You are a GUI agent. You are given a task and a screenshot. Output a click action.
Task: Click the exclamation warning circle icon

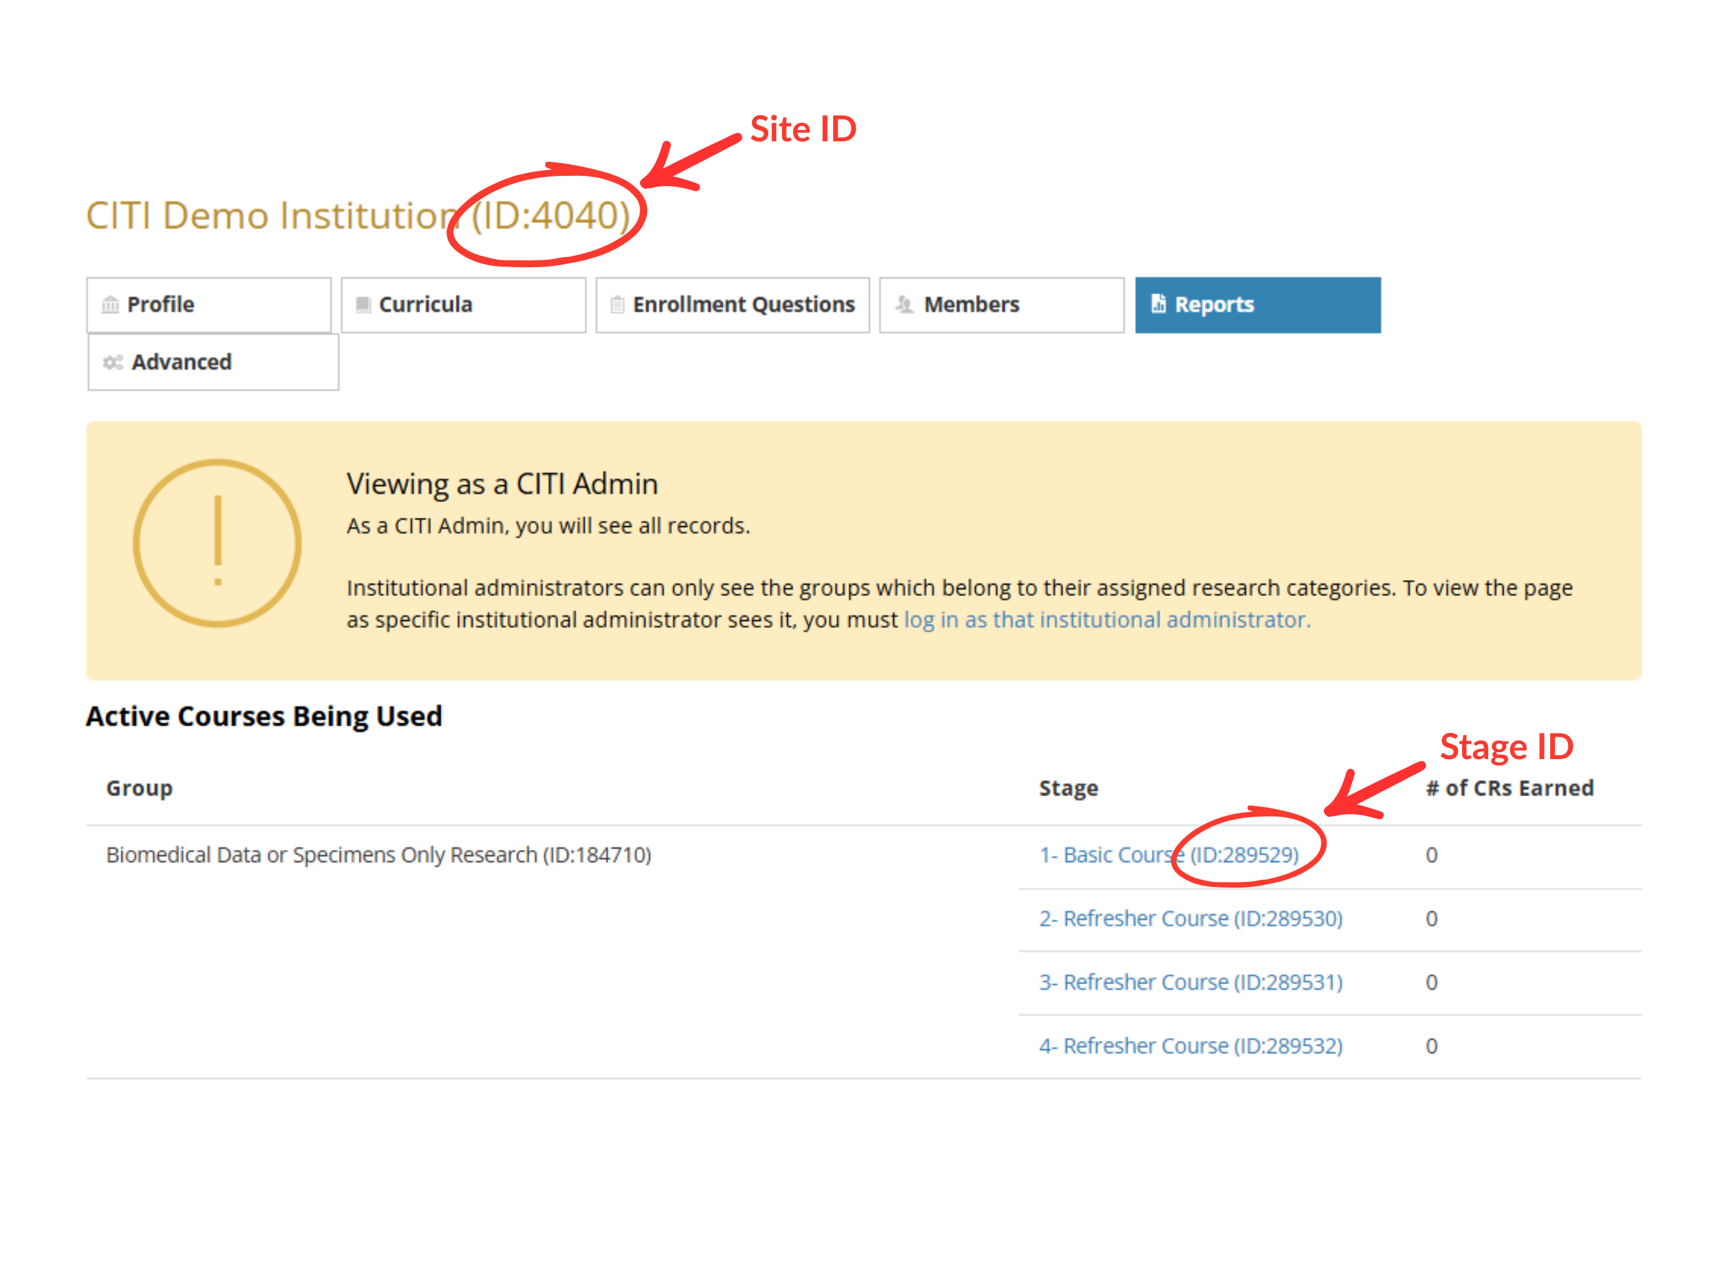tap(217, 543)
